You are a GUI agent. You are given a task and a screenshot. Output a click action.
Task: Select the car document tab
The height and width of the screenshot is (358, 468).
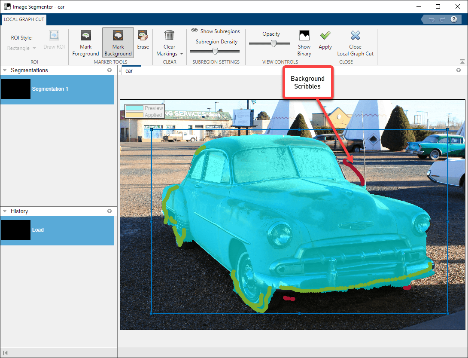click(x=129, y=70)
